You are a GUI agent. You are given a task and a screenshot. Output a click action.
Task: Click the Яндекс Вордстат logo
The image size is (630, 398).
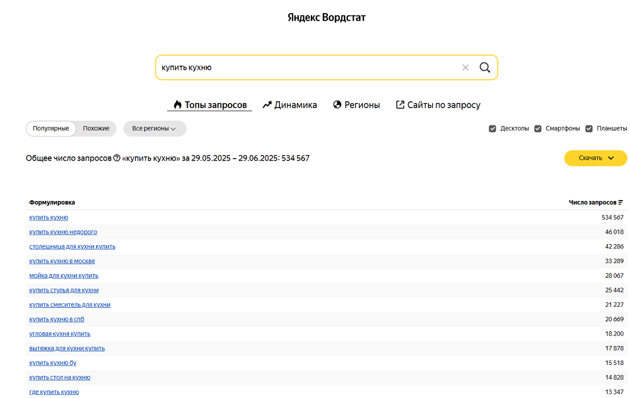point(326,18)
